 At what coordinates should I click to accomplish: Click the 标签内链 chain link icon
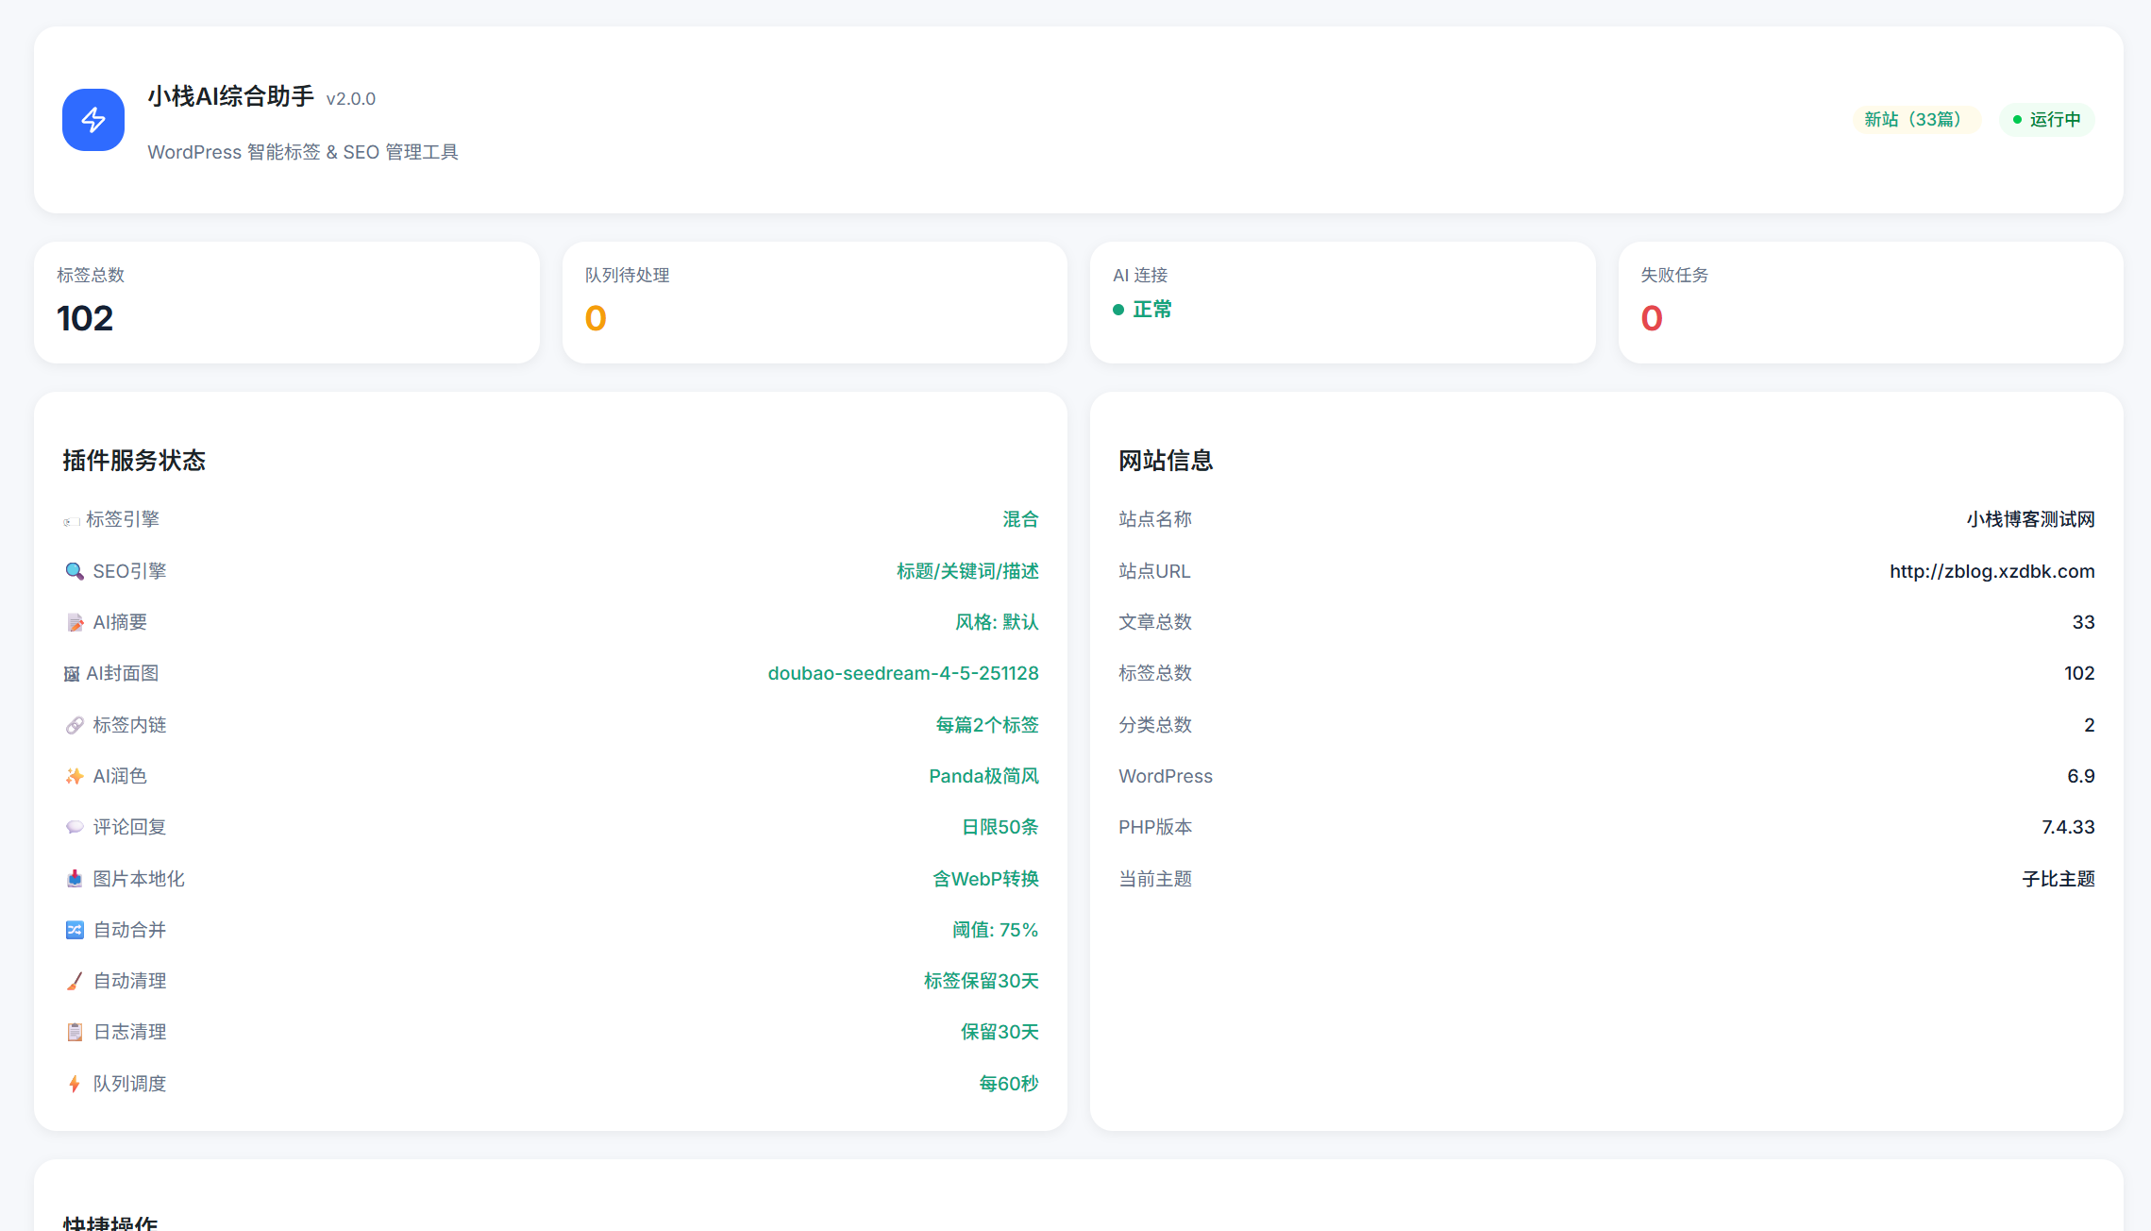(x=75, y=725)
